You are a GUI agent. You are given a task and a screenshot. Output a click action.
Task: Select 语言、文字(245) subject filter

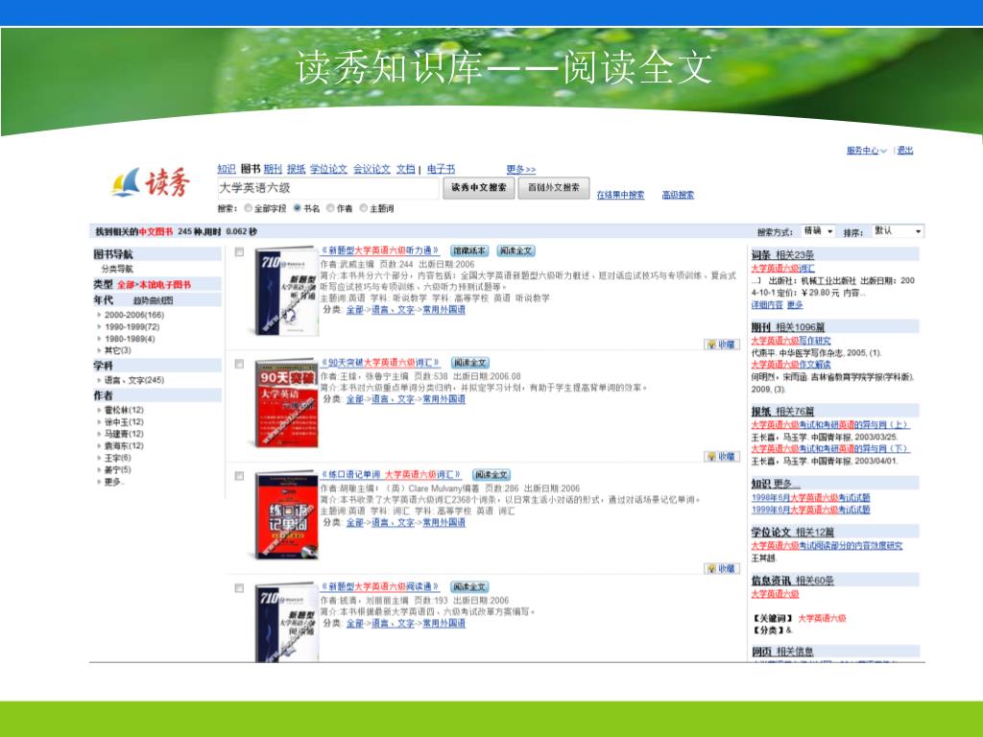point(133,380)
